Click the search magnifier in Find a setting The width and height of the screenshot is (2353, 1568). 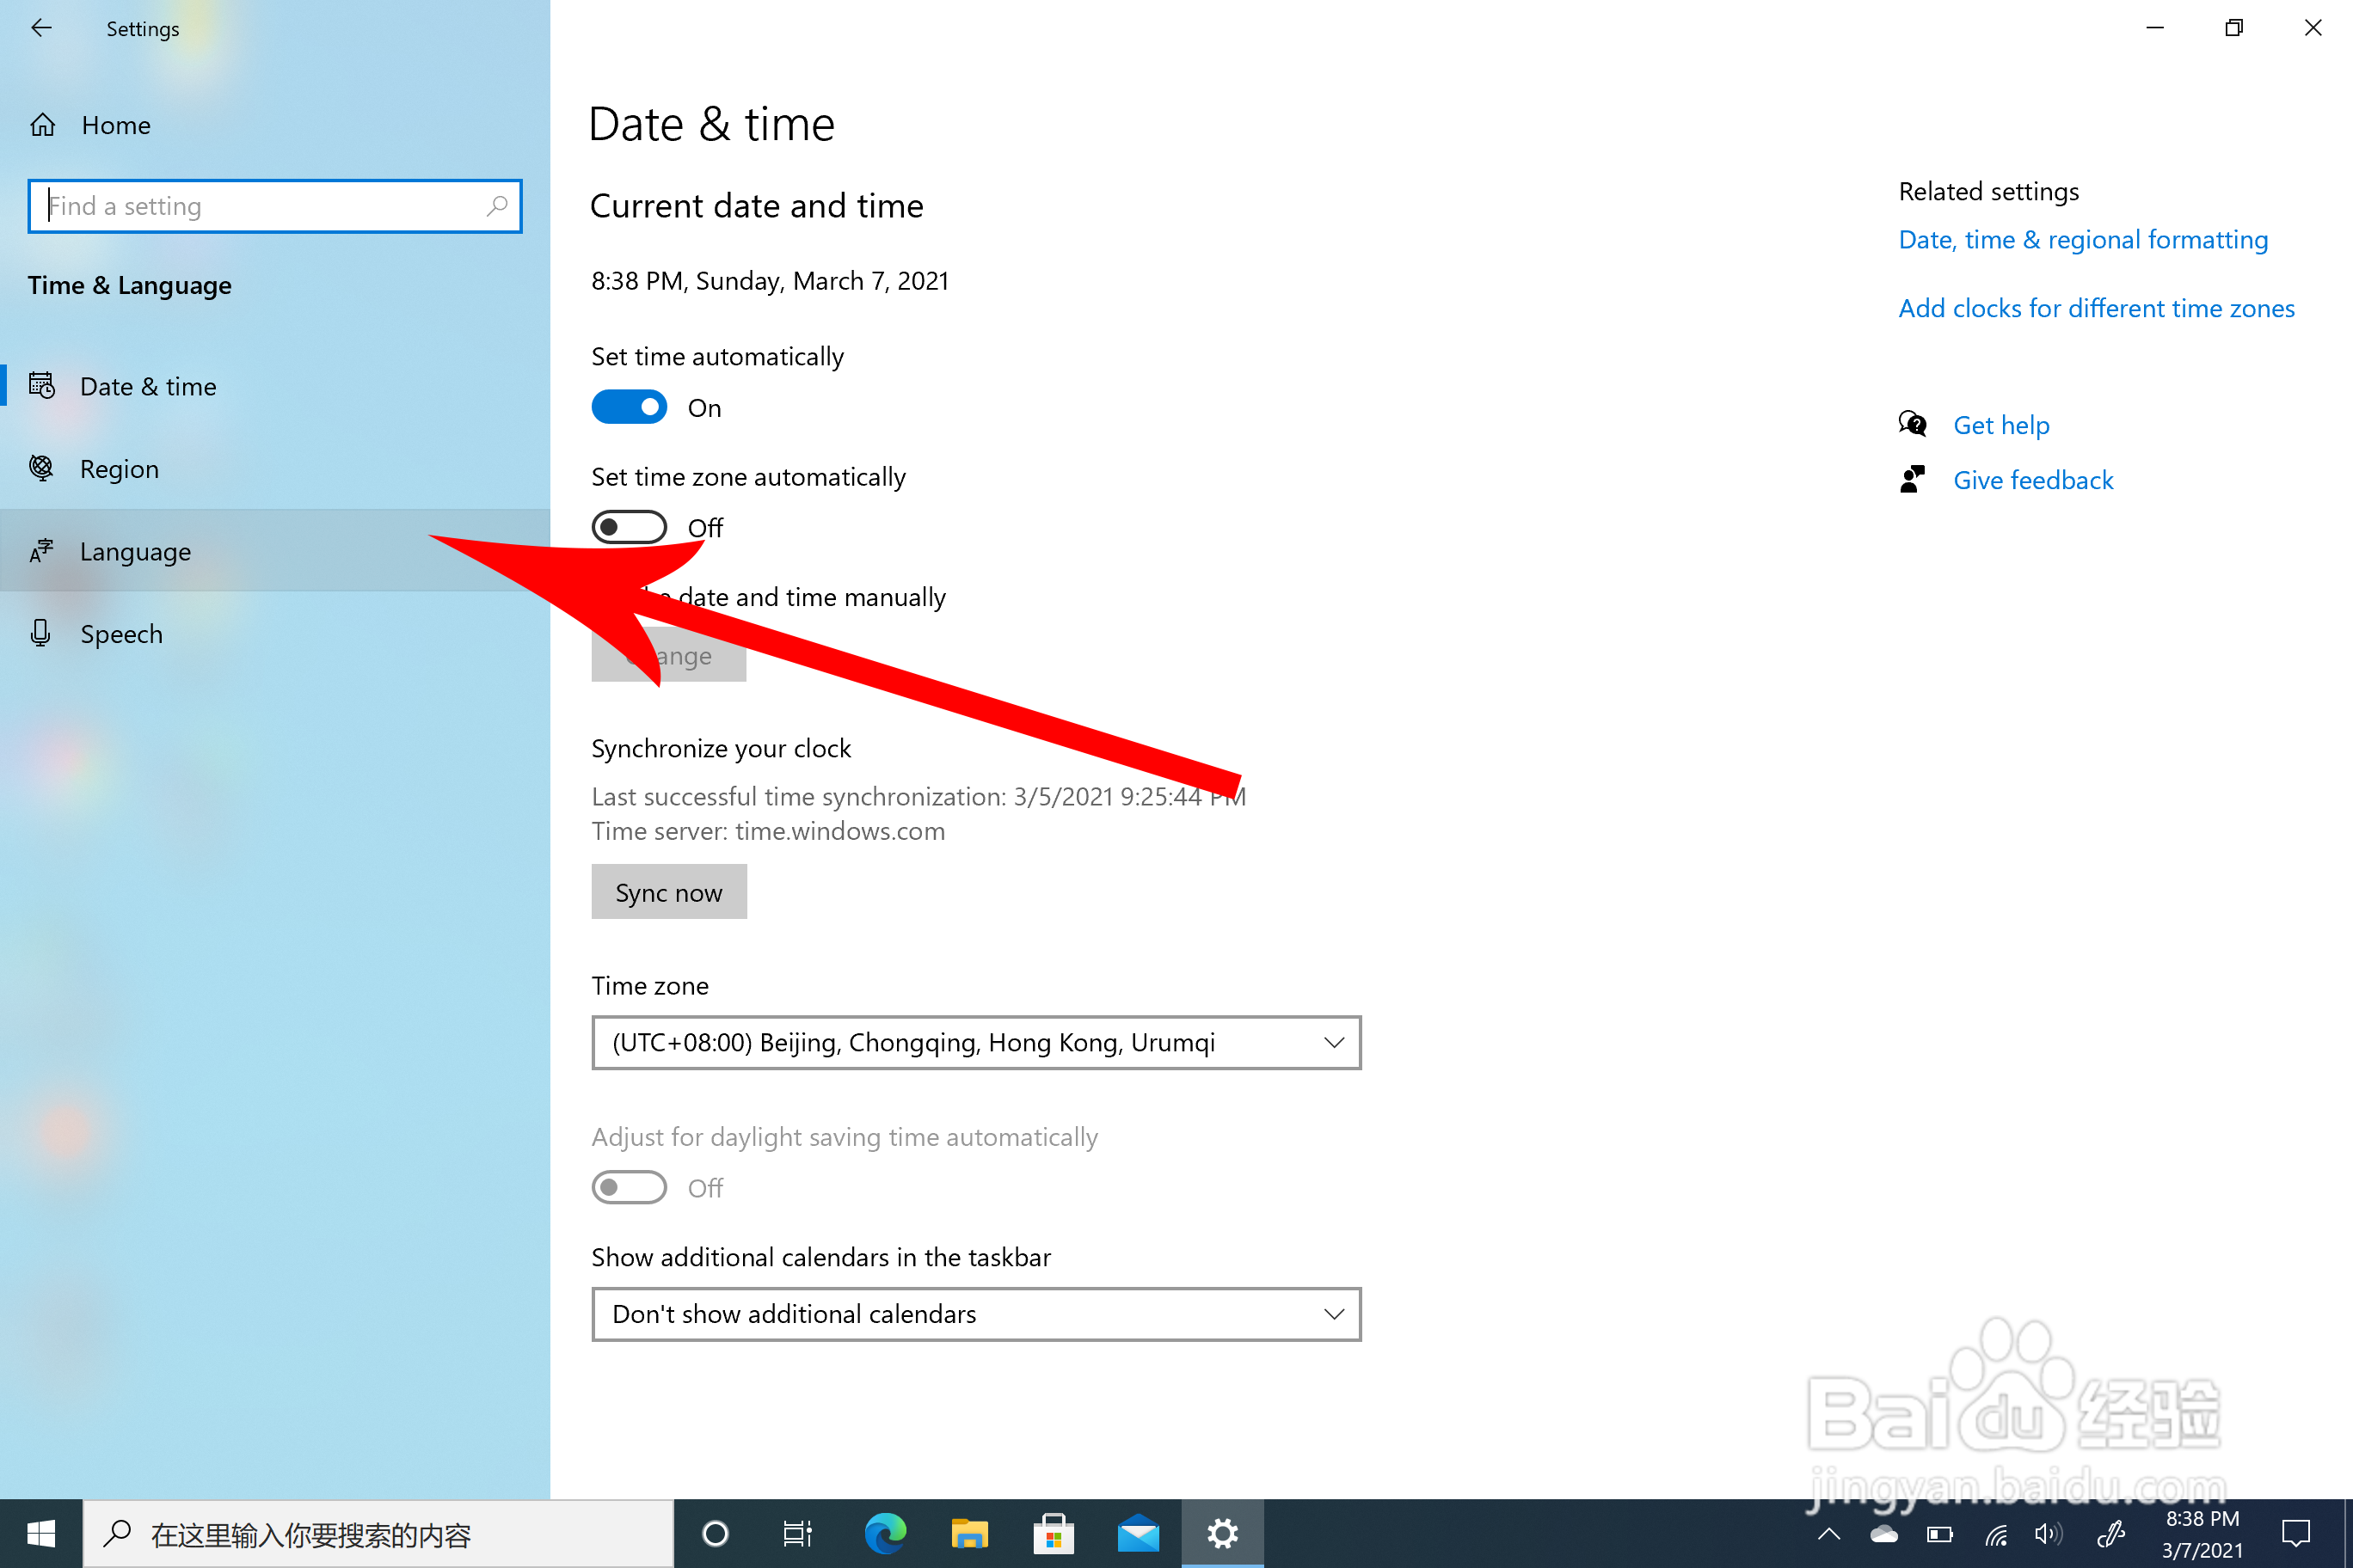click(496, 206)
